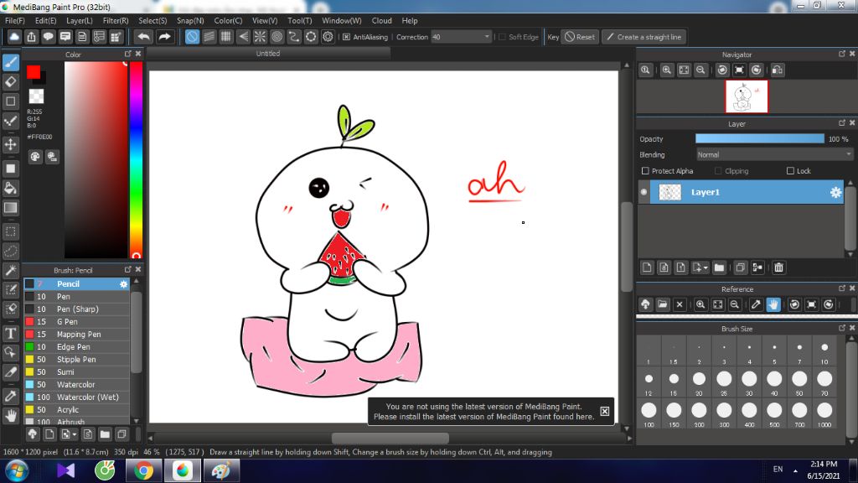Expand add-brush dropdown in Brush panel
The height and width of the screenshot is (483, 858).
(75, 434)
